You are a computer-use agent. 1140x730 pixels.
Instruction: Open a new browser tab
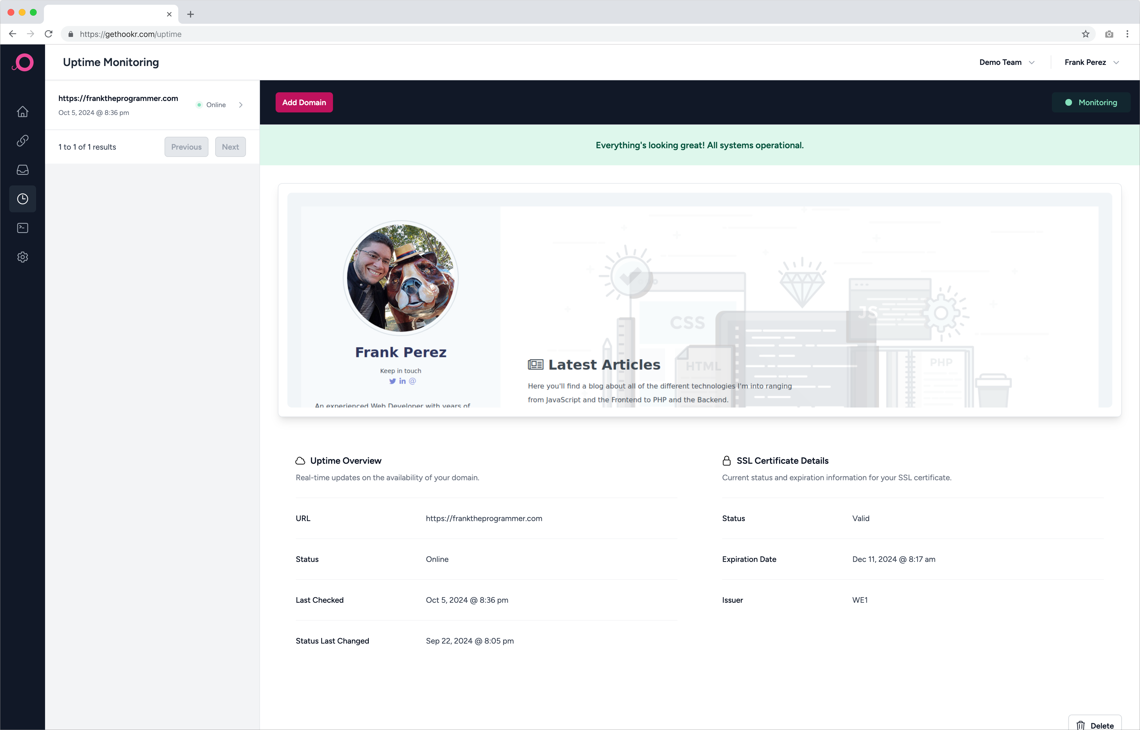(191, 14)
